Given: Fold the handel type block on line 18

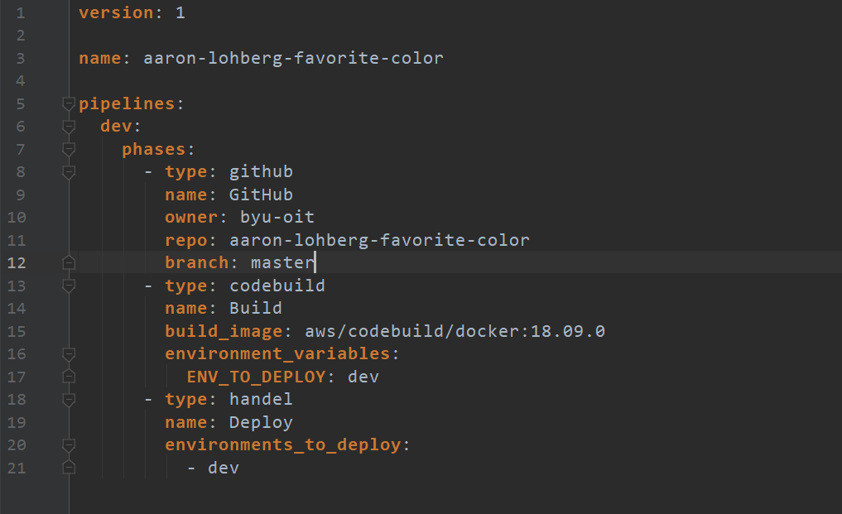Looking at the screenshot, I should pos(68,400).
